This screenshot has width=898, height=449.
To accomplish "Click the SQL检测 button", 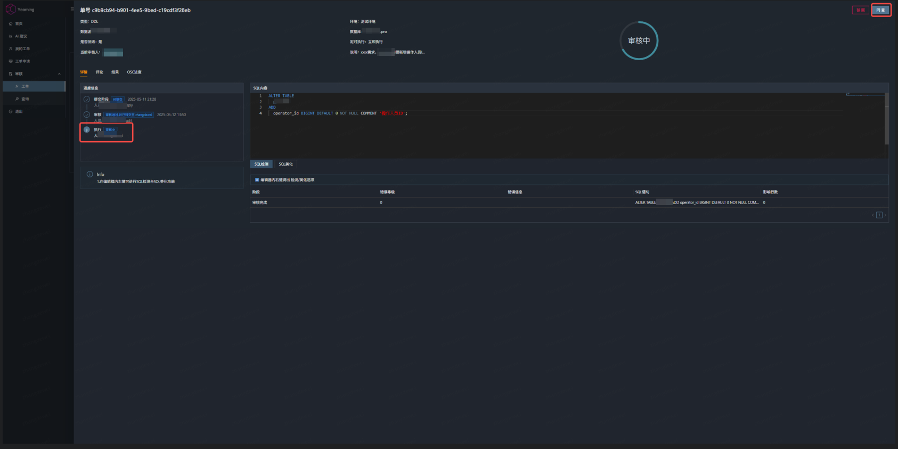I will [x=261, y=164].
